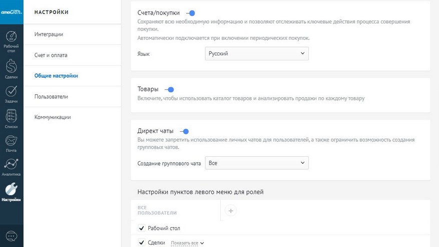Toggle the Счета/покупки switch
Image resolution: width=439 pixels, height=247 pixels.
tap(190, 13)
